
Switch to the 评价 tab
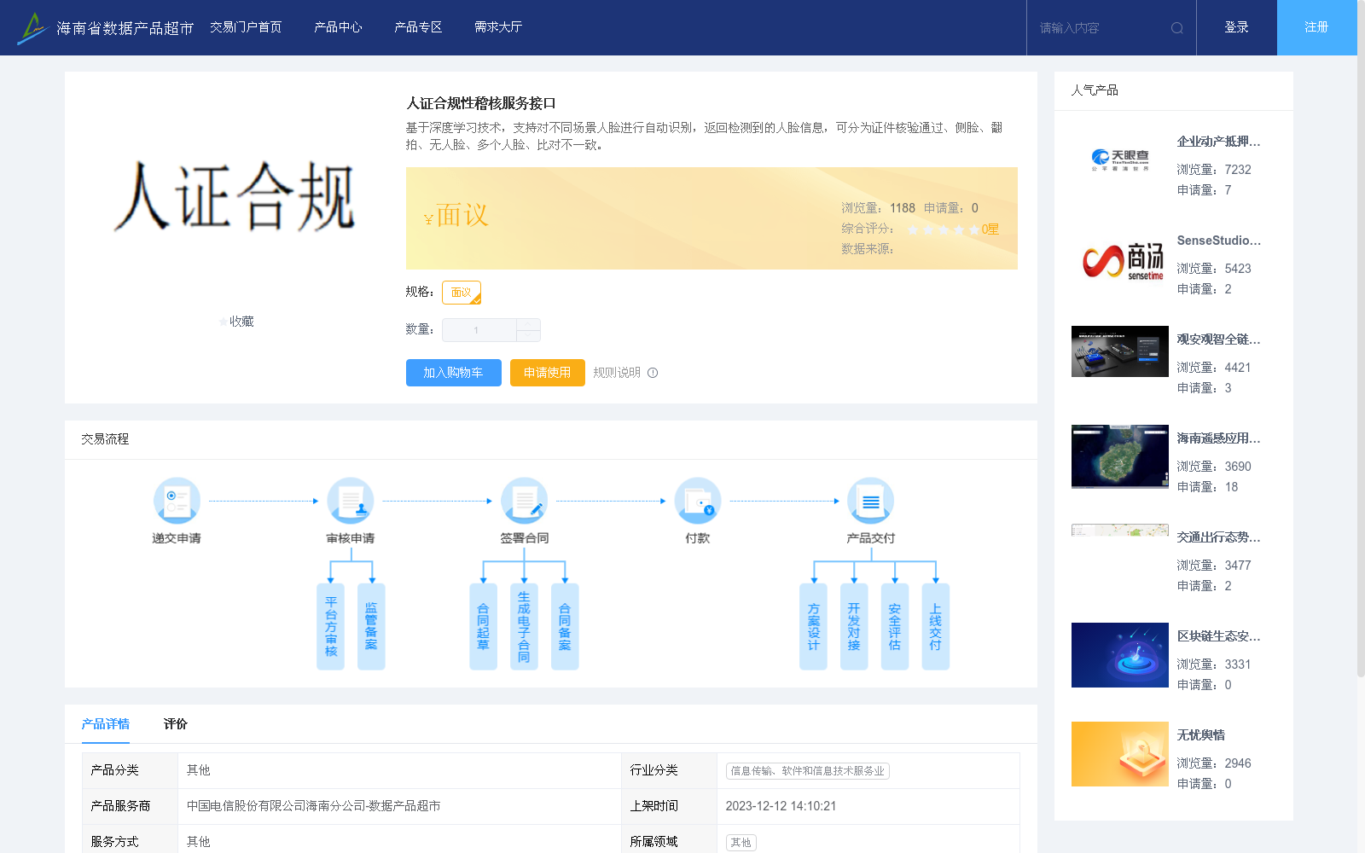[x=176, y=724]
